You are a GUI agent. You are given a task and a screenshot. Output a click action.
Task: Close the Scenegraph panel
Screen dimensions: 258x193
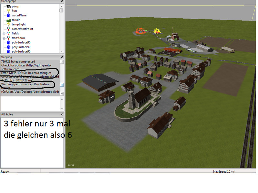click(x=62, y=2)
